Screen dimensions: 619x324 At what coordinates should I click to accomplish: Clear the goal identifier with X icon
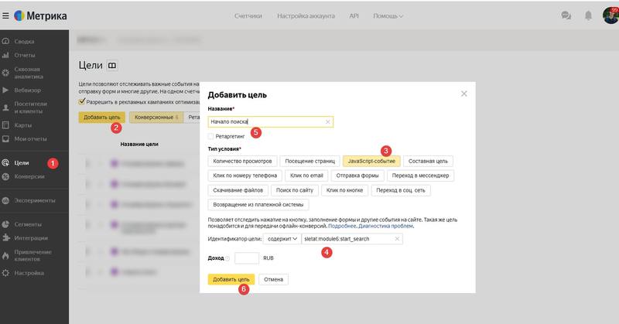(x=397, y=239)
